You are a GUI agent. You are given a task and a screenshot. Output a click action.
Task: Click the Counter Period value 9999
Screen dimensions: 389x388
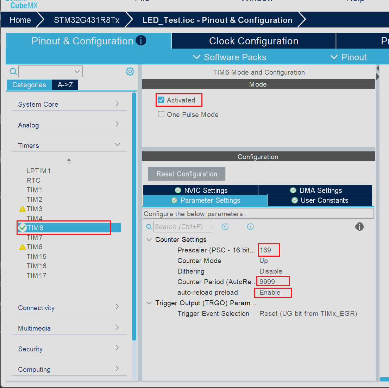(267, 282)
